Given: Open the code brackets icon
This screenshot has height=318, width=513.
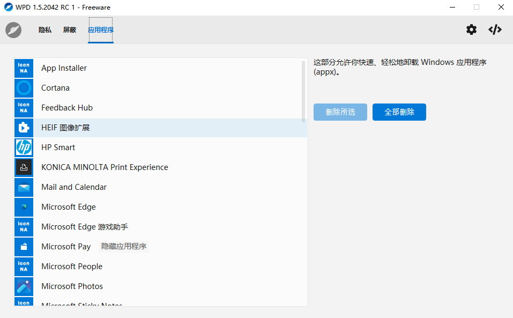Looking at the screenshot, I should pos(495,30).
